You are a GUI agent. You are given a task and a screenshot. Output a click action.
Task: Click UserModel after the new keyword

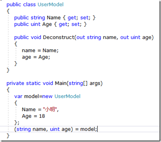[x=67, y=97]
